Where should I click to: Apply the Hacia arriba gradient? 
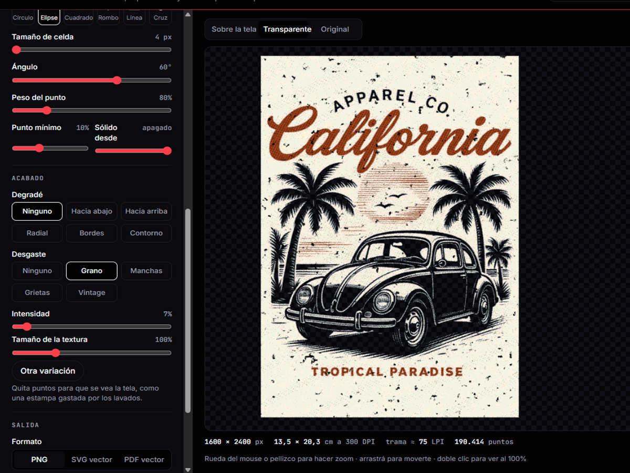click(x=146, y=211)
